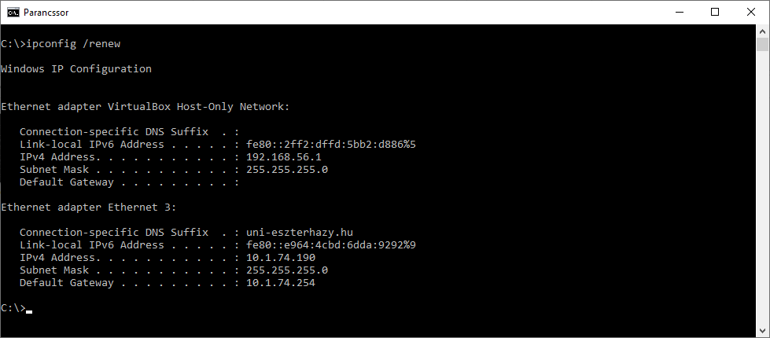Click the Ethernet adapter Ethernet 3 line
Image resolution: width=770 pixels, height=338 pixels.
(88, 208)
